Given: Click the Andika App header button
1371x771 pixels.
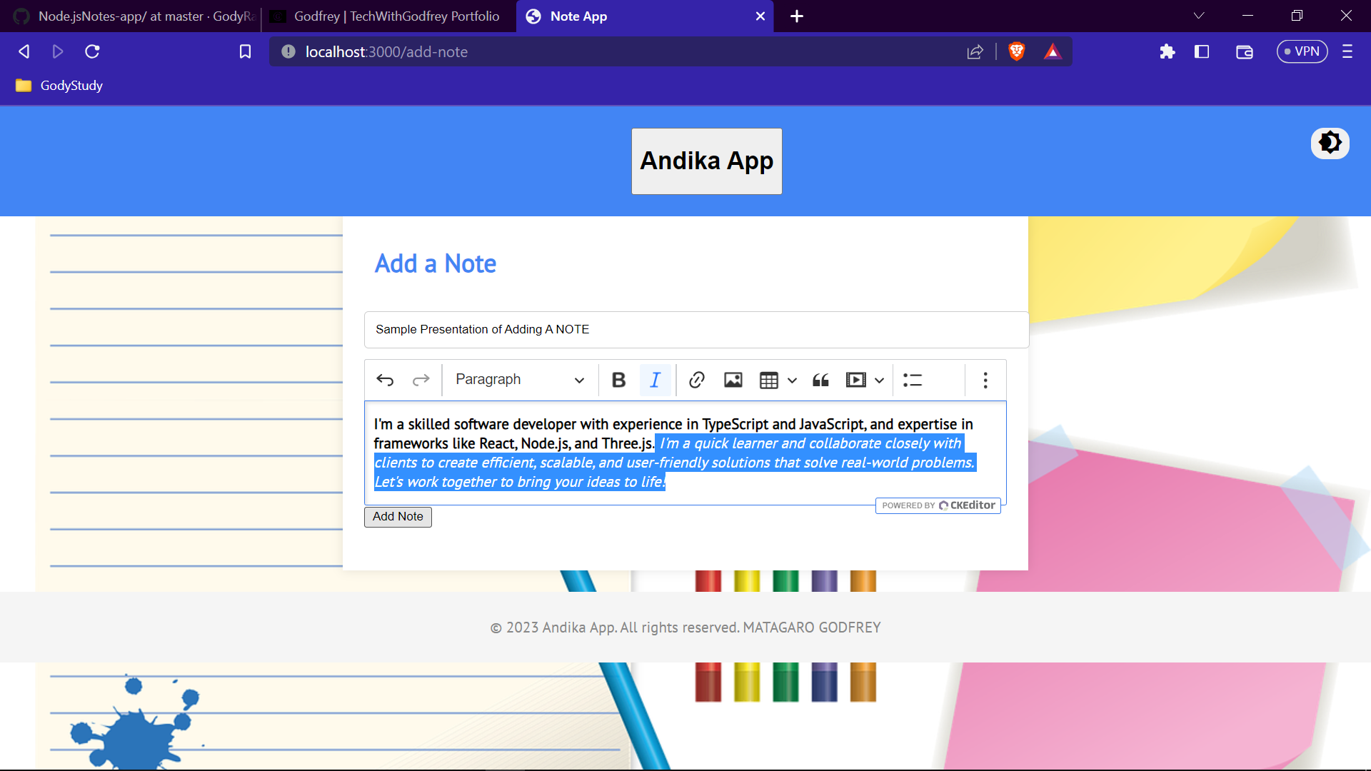Looking at the screenshot, I should [706, 161].
